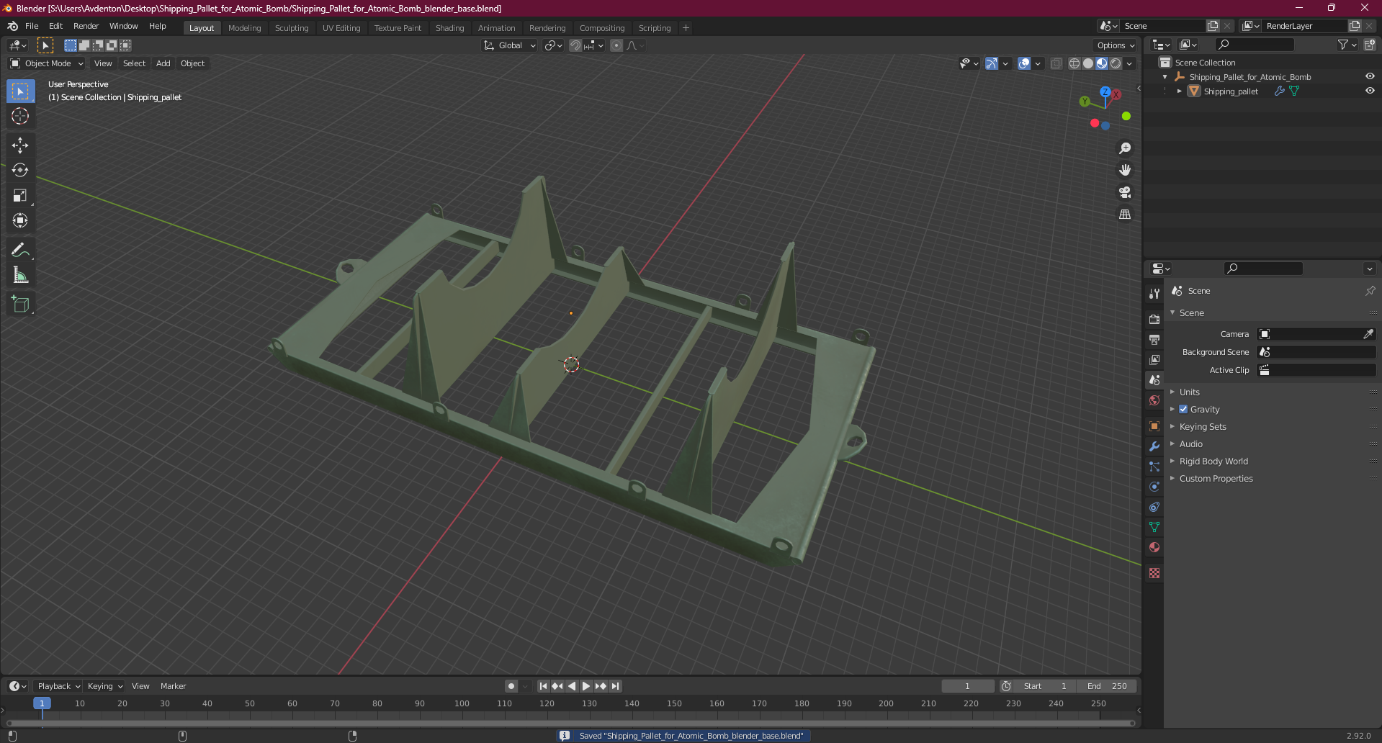Open the File menu
1382x743 pixels.
tap(32, 26)
